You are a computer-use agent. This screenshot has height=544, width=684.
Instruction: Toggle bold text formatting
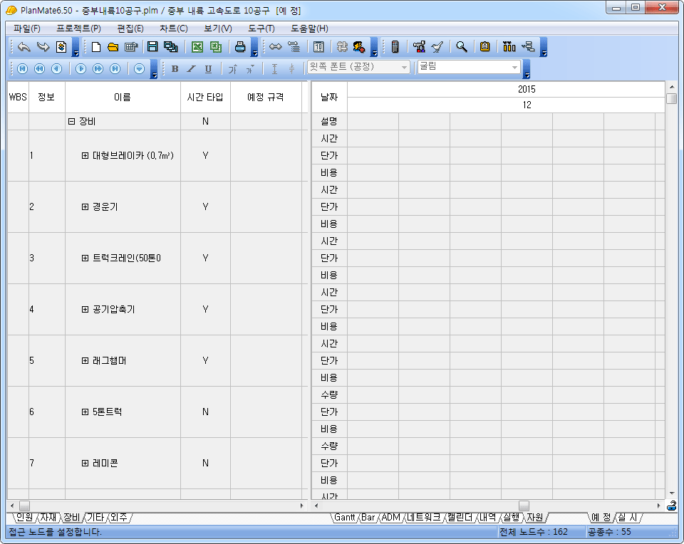click(175, 68)
